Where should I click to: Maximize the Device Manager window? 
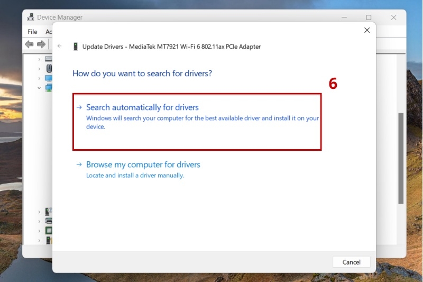(x=369, y=17)
